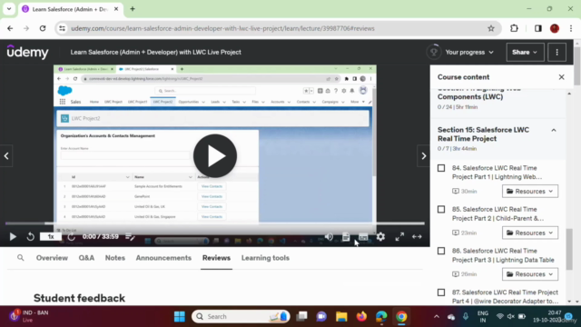Open Chrome three-dot menu
The height and width of the screenshot is (327, 581).
point(571,28)
